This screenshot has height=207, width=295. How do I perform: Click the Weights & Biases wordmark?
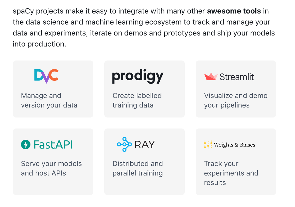pyautogui.click(x=234, y=145)
